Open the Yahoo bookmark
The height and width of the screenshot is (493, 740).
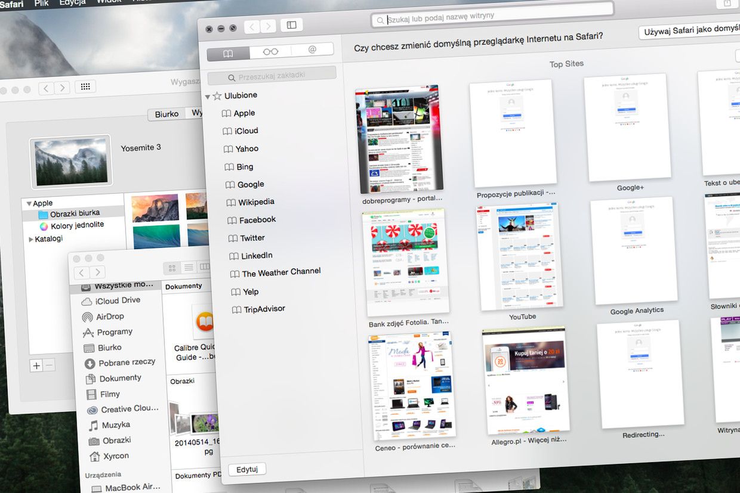click(240, 148)
